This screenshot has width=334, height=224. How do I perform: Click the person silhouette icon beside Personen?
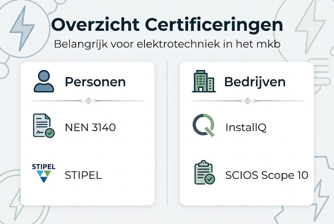point(44,81)
